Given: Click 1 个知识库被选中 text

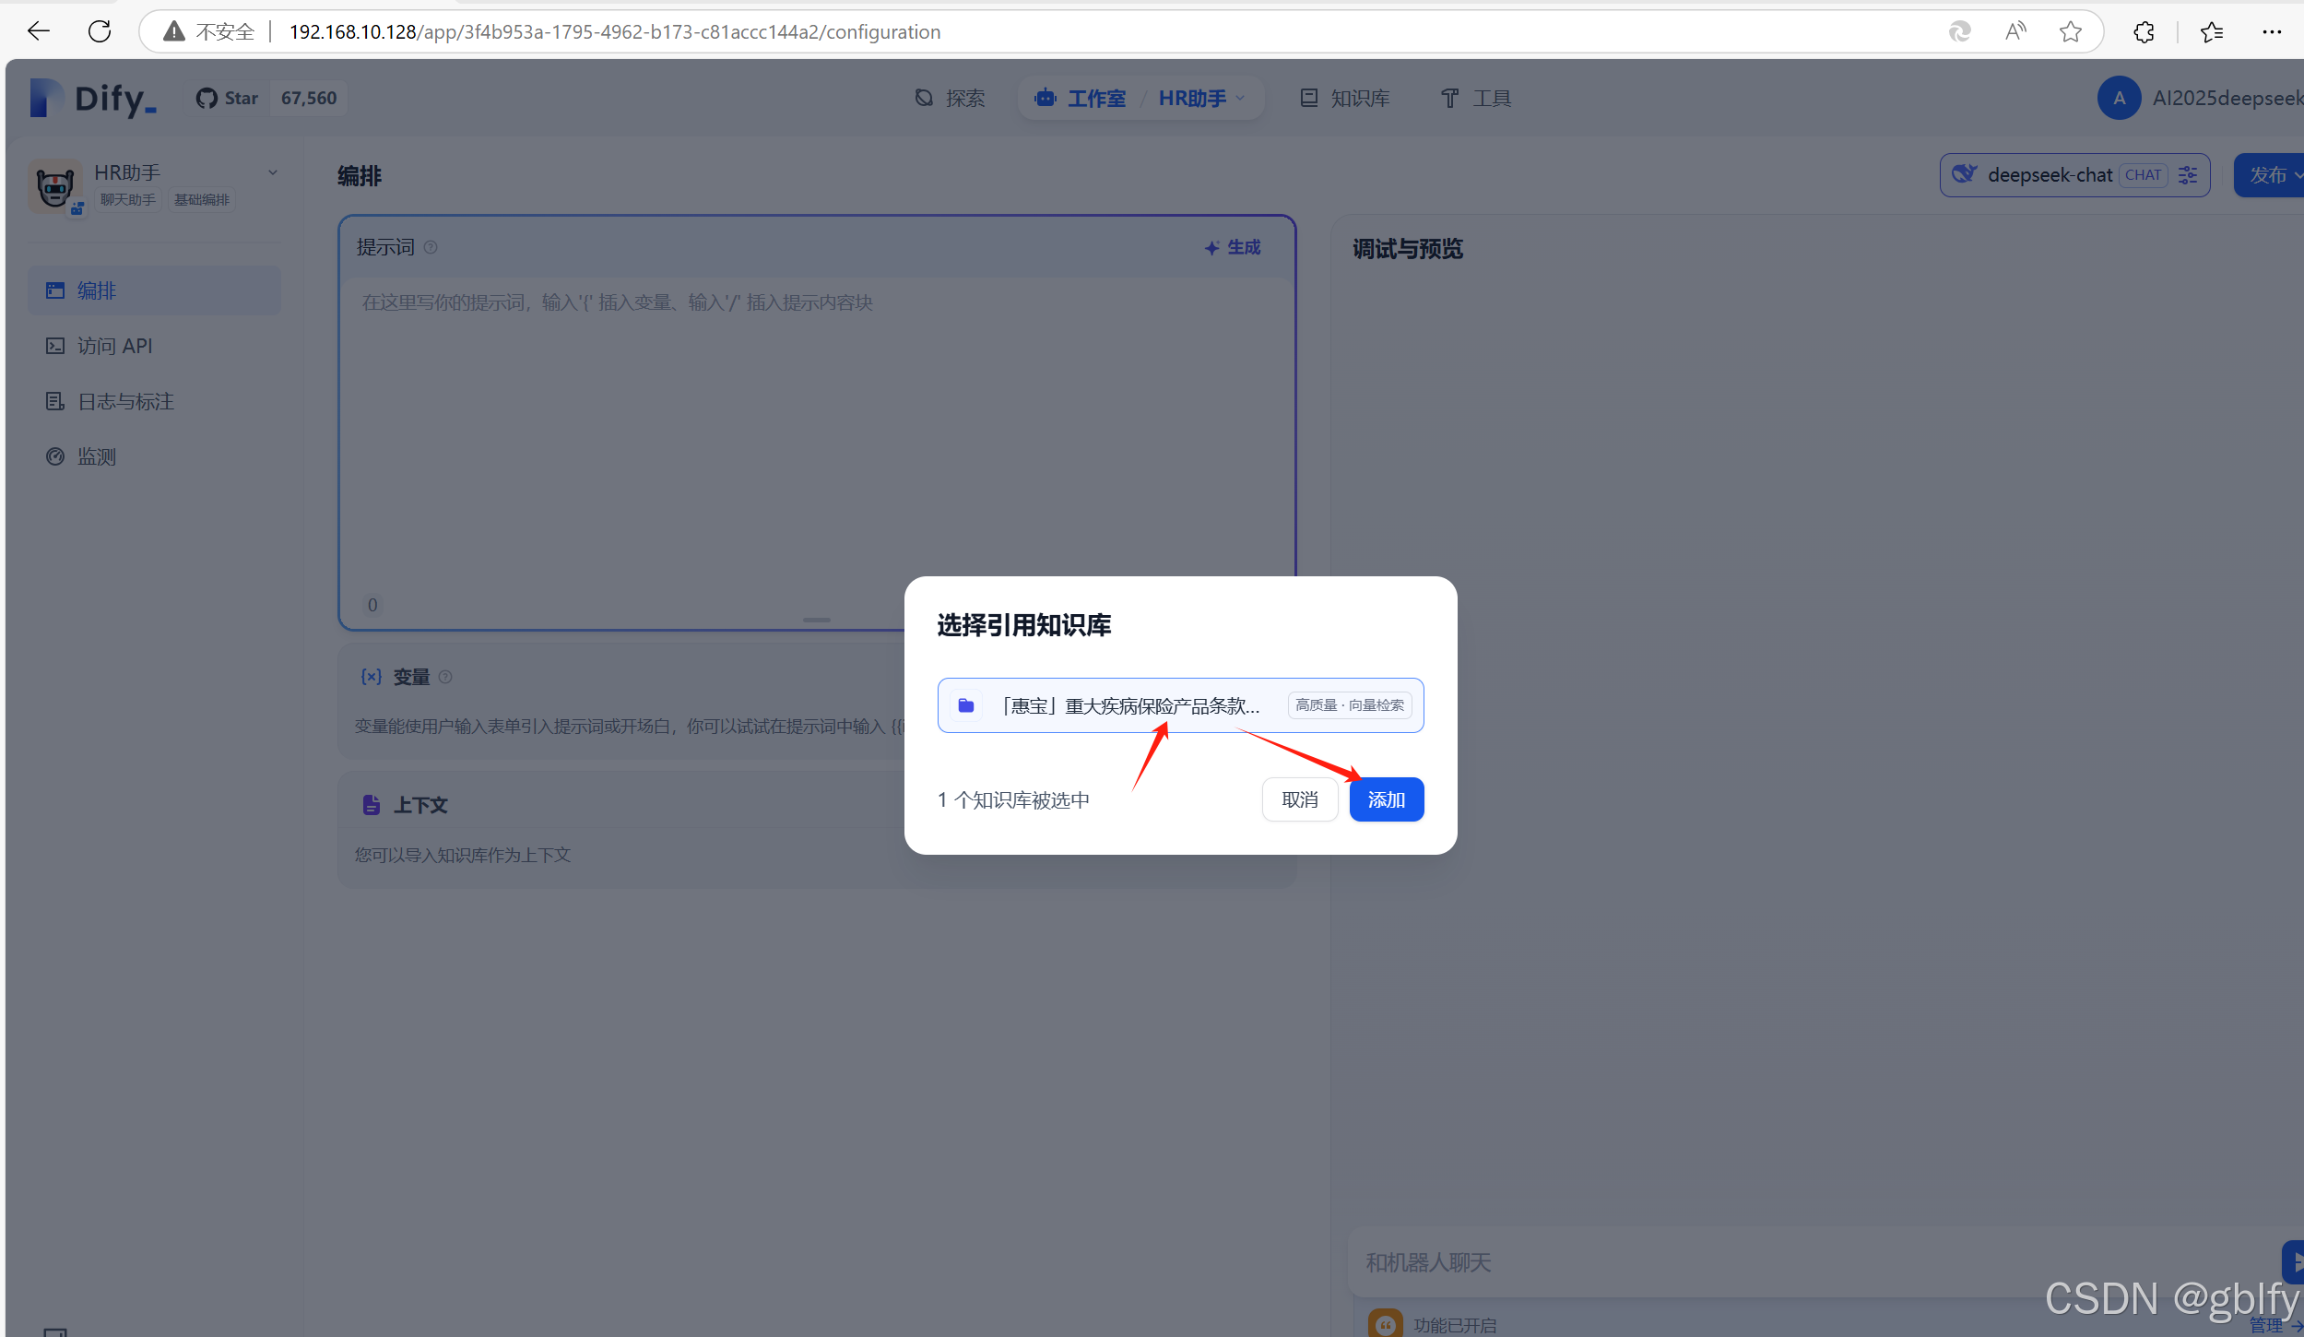Looking at the screenshot, I should point(1013,799).
